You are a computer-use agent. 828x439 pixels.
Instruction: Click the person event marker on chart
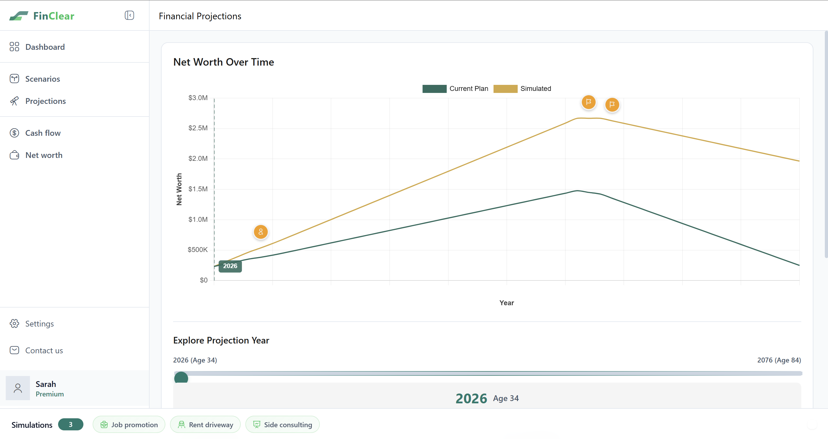point(261,232)
